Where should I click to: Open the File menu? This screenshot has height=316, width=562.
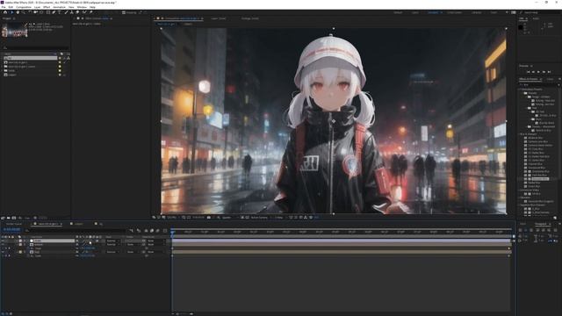coord(4,7)
